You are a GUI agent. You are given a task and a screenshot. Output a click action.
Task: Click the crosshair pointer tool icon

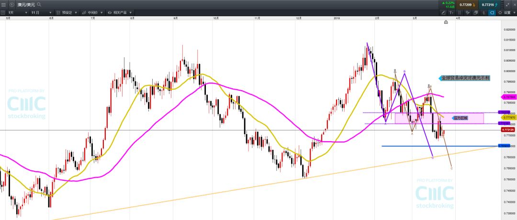(x=484, y=12)
